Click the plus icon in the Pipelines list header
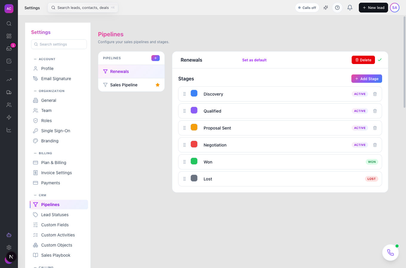 [x=156, y=58]
